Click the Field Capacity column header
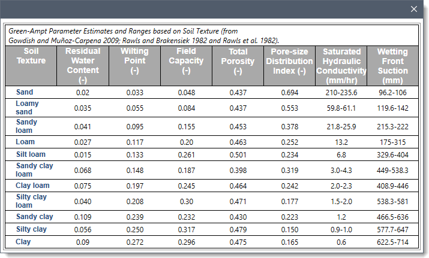The width and height of the screenshot is (429, 258). pos(186,61)
